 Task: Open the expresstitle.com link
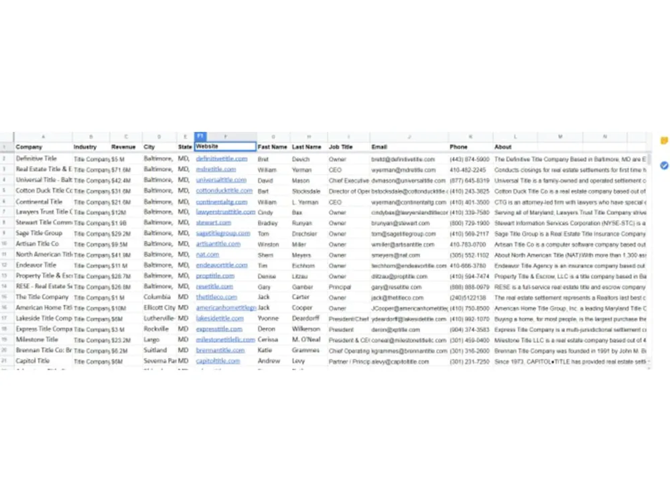(219, 329)
